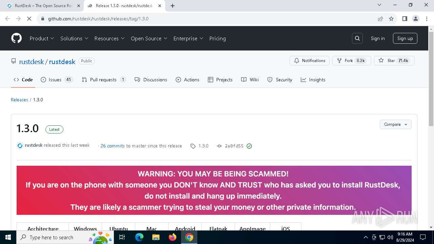Screen dimensions: 434x244
Task: Share this page via address bar icon
Action: tap(380, 19)
